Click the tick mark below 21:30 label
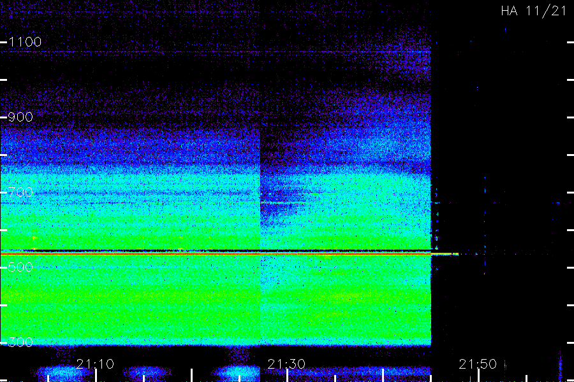 (x=288, y=376)
